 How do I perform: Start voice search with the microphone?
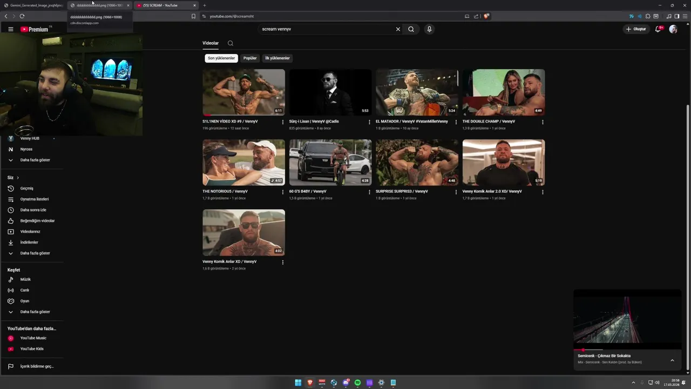[x=429, y=29]
